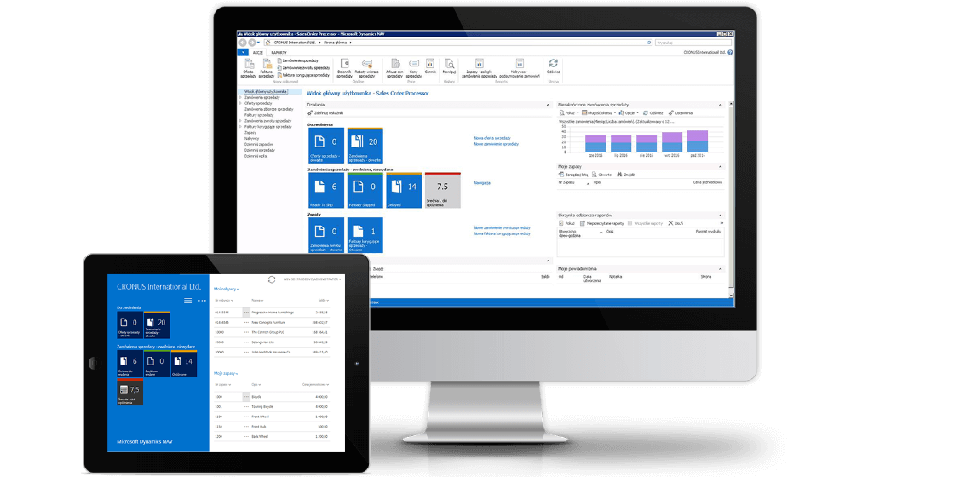Image resolution: width=954 pixels, height=477 pixels.
Task: Open the blue application menu dropdown
Action: [243, 52]
